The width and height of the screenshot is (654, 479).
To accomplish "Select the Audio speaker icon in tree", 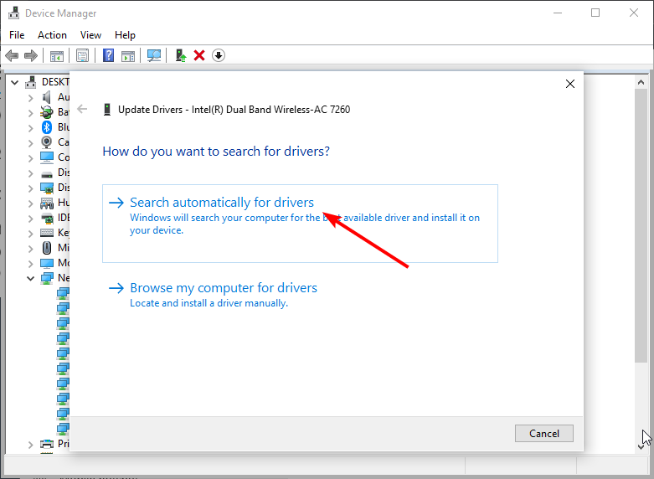I will [x=46, y=97].
